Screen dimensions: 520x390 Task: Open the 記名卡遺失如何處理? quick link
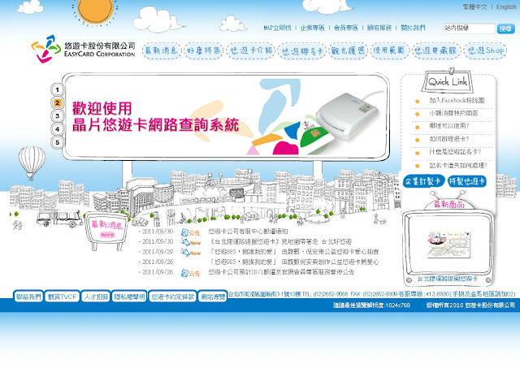(458, 165)
